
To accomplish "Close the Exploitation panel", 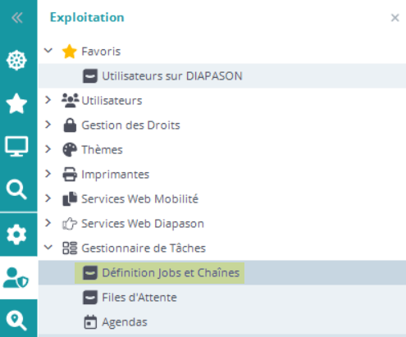I will (x=395, y=18).
